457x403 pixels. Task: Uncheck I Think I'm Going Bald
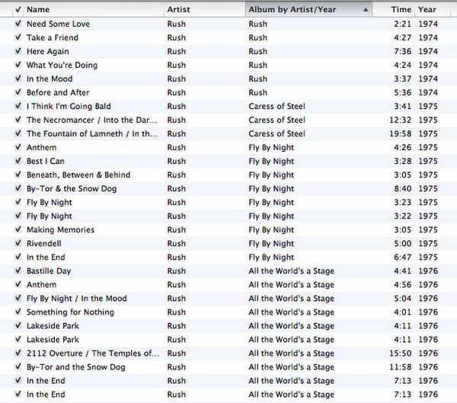(x=18, y=106)
